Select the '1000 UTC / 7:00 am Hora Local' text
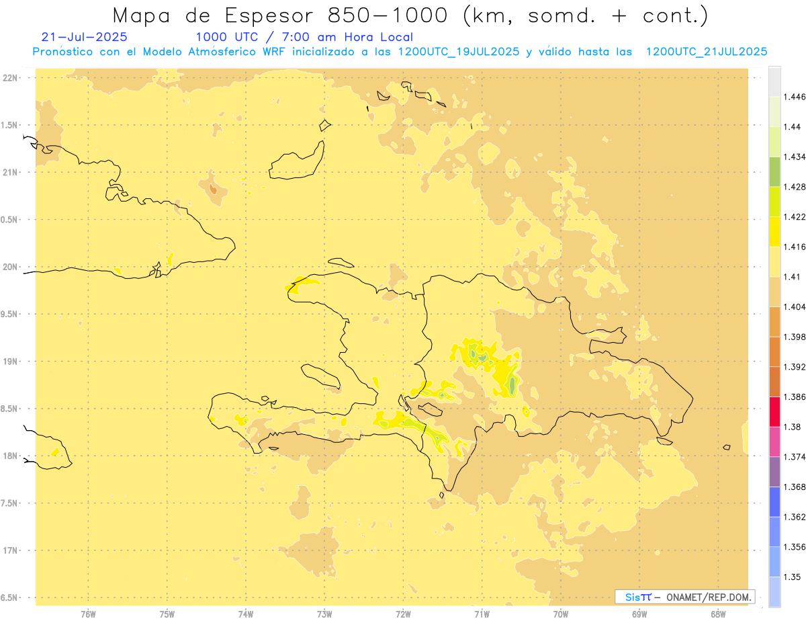Image resolution: width=806 pixels, height=623 pixels. [x=304, y=38]
